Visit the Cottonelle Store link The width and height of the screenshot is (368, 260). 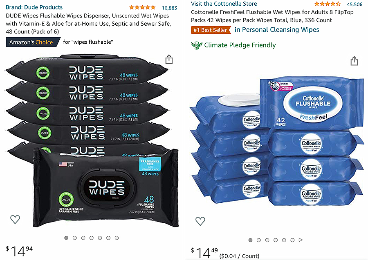[224, 4]
